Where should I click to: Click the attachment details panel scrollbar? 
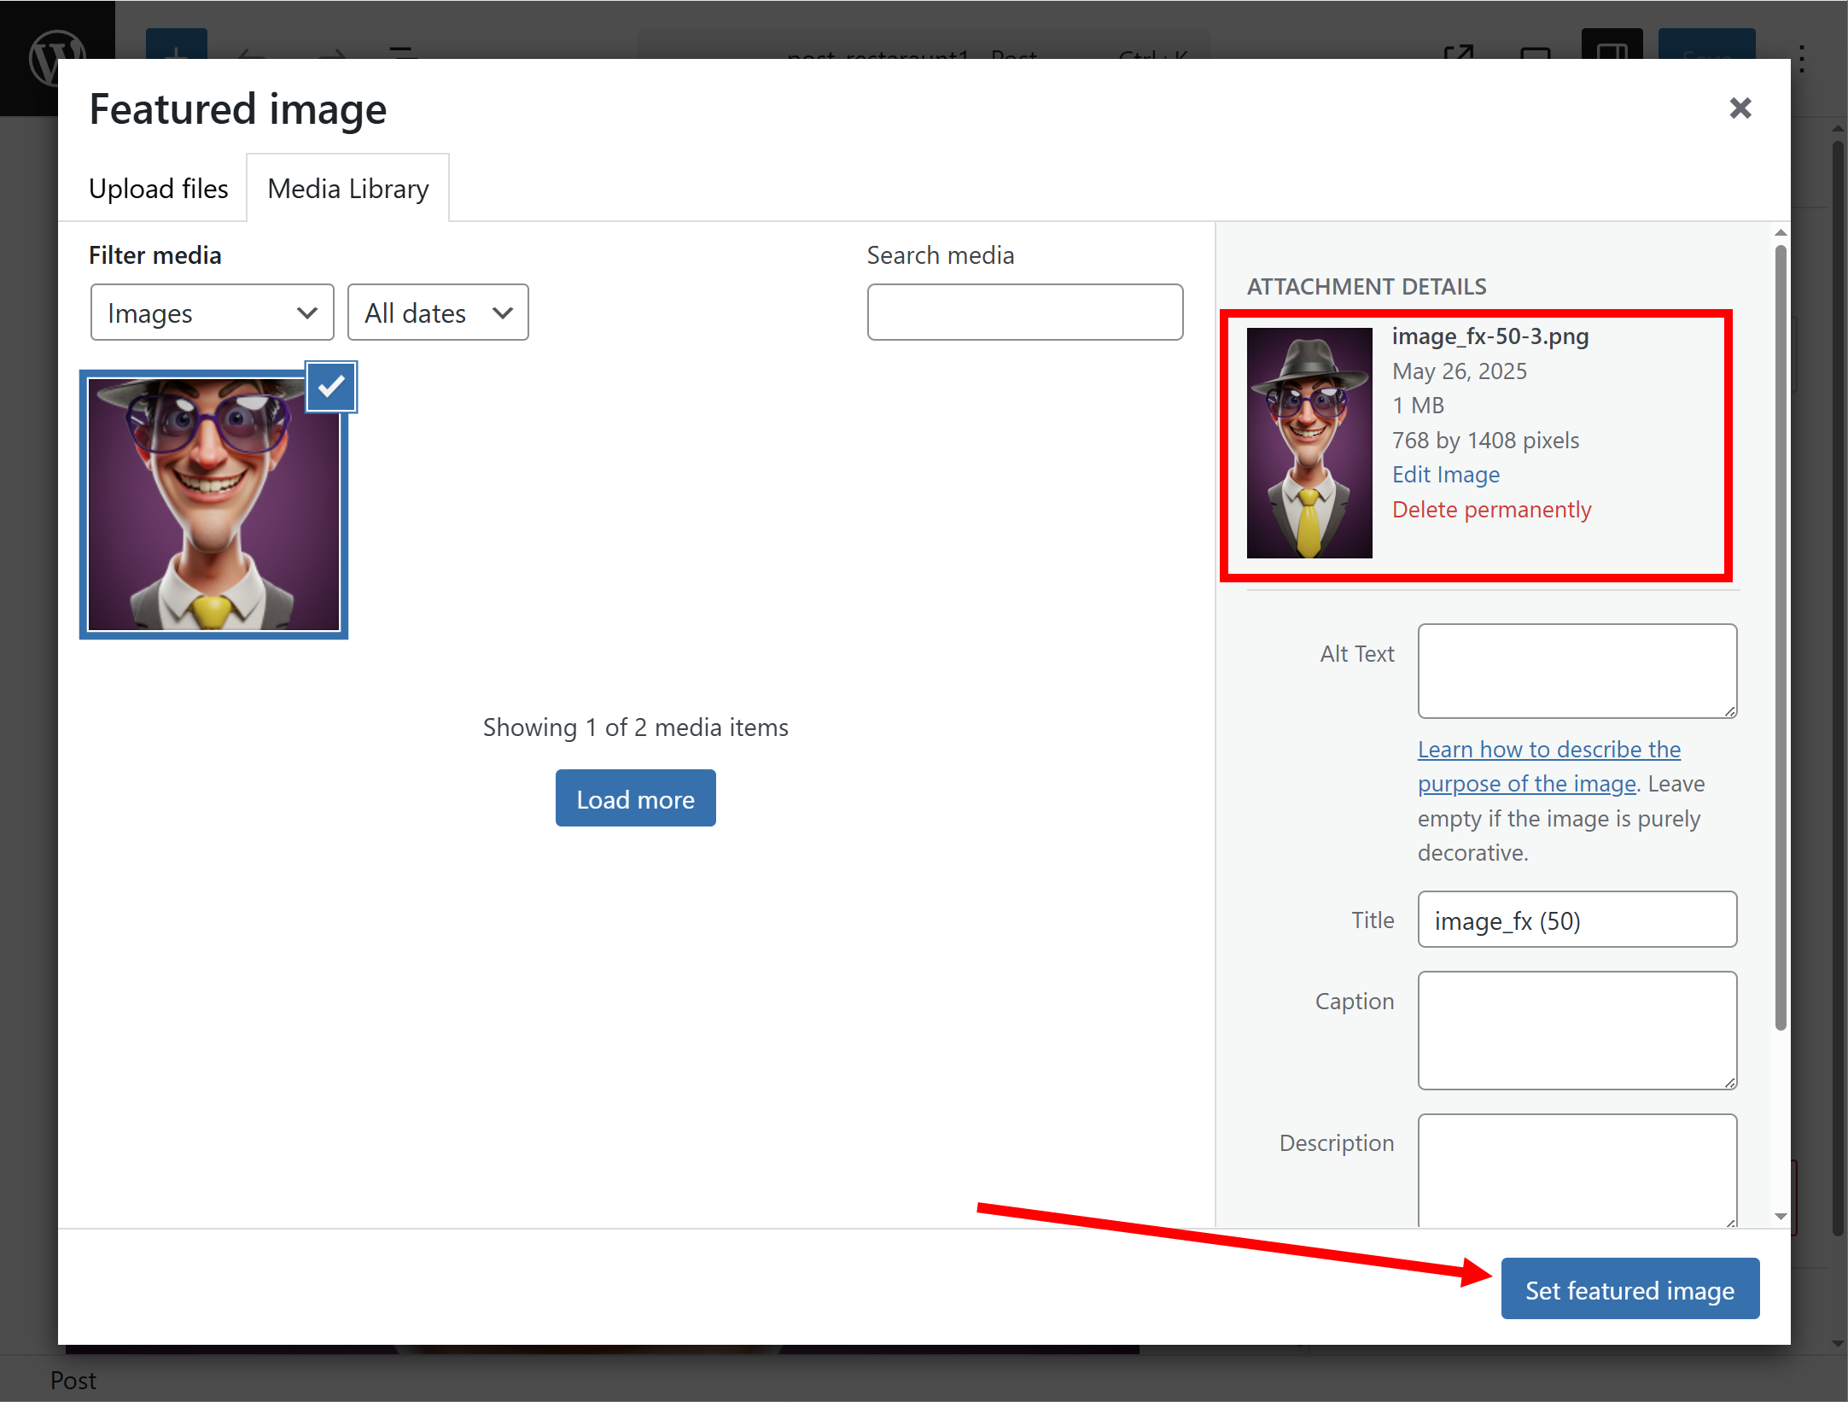coord(1780,636)
